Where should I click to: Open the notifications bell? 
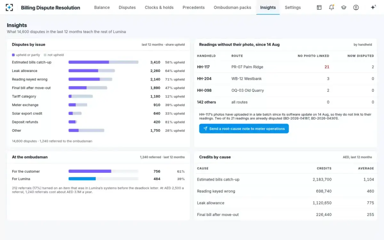(x=332, y=7)
